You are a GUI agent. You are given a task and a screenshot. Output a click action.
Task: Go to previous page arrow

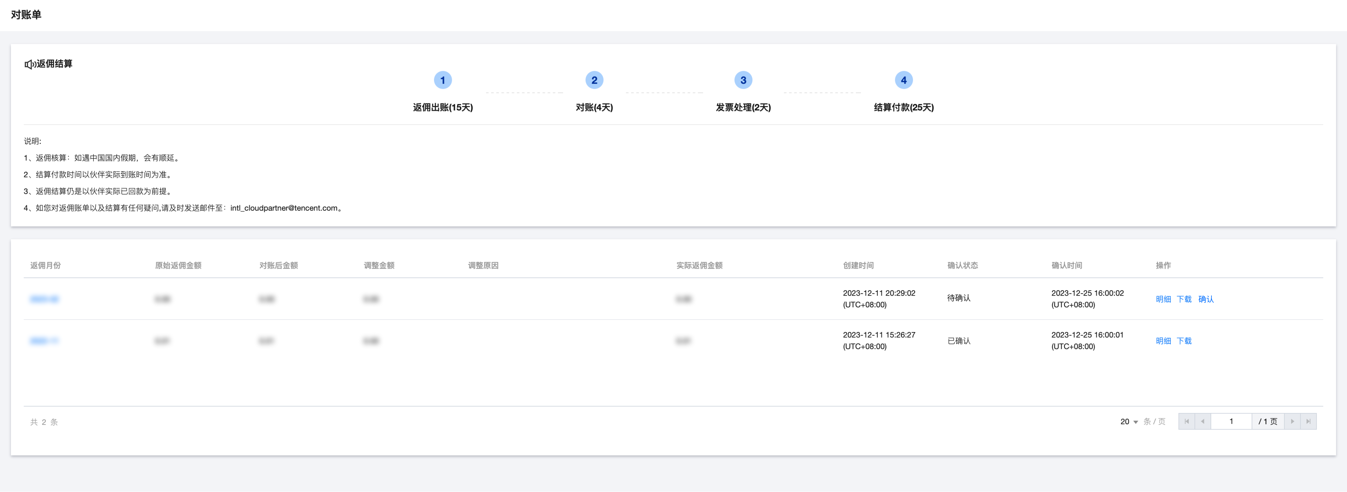[x=1203, y=421]
